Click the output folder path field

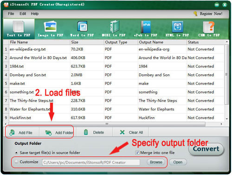[91, 163]
